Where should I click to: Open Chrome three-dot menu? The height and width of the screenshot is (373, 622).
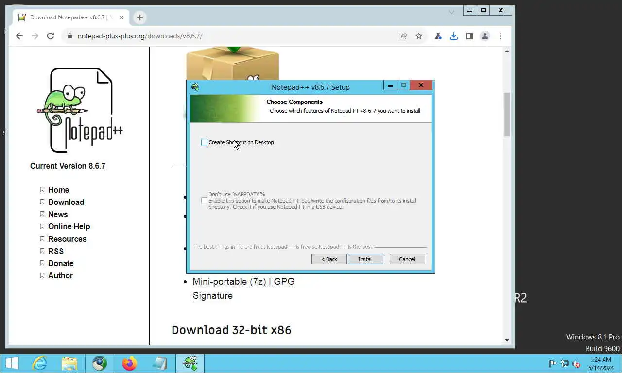click(501, 36)
